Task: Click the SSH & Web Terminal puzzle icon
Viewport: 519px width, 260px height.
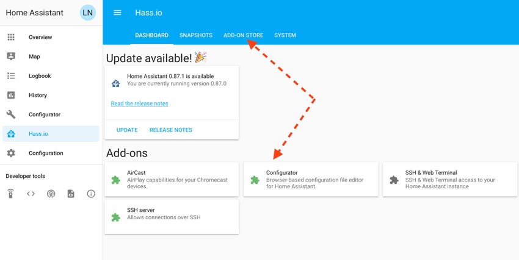Action: click(394, 180)
